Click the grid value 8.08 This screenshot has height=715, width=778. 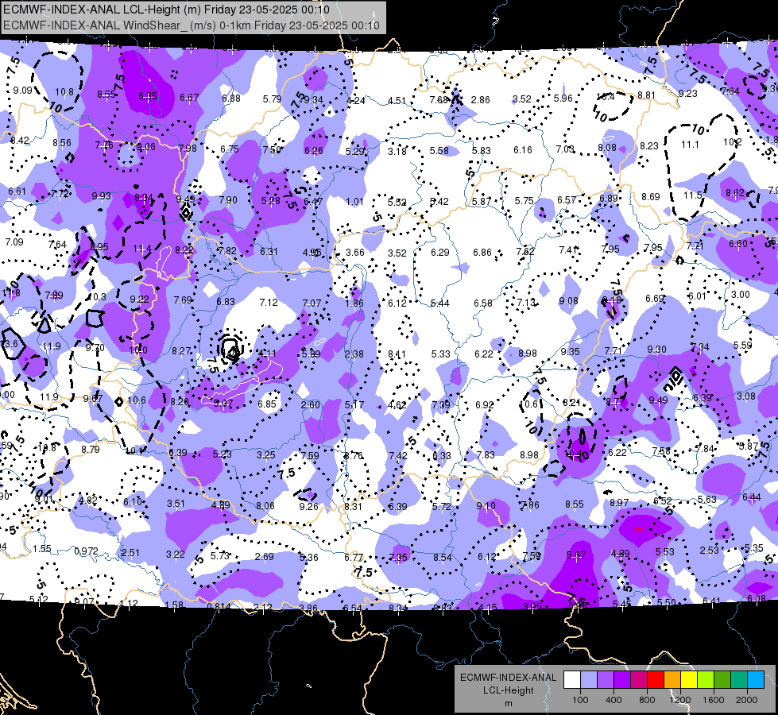607,147
